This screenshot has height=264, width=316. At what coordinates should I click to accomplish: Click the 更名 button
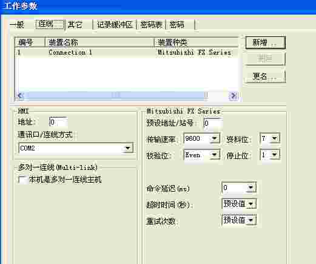tap(265, 76)
